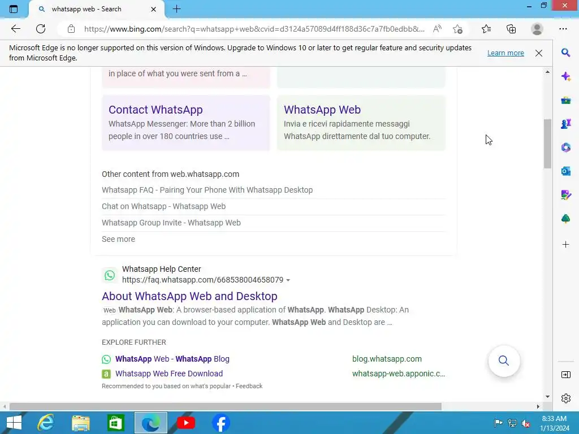Screen dimensions: 579x434
Task: Open Games chess icon in sidebar
Action: pos(565,124)
